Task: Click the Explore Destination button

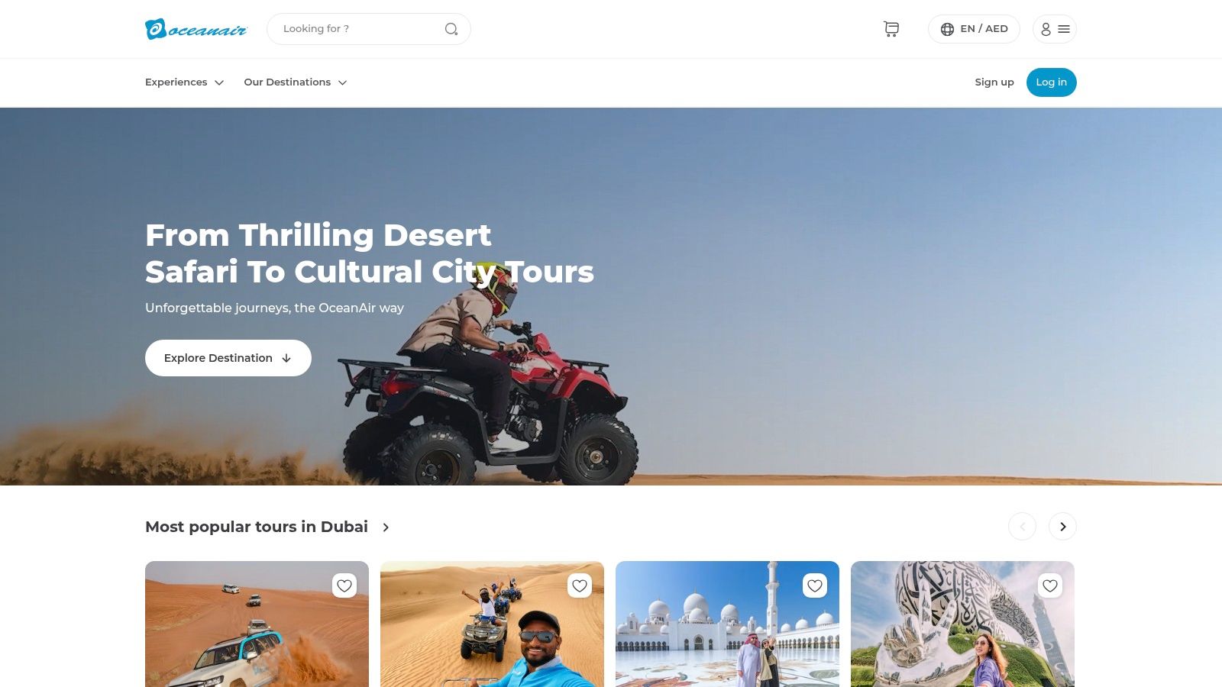Action: pos(228,358)
